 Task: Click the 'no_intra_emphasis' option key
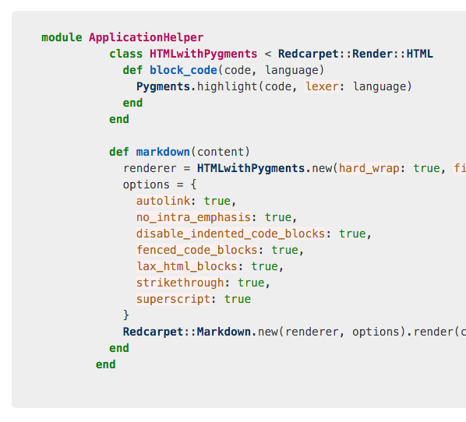pos(193,217)
